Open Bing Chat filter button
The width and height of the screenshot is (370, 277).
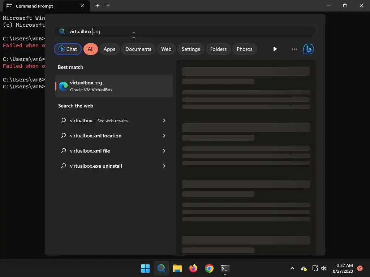[68, 49]
